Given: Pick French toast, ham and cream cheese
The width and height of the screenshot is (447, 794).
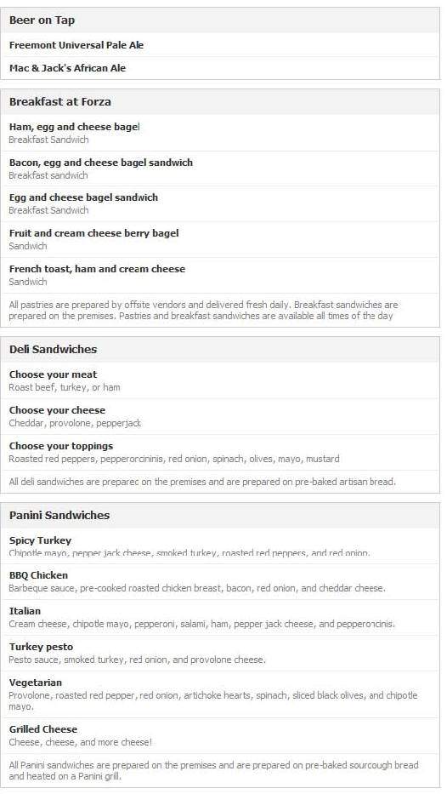Looking at the screenshot, I should click(220, 275).
